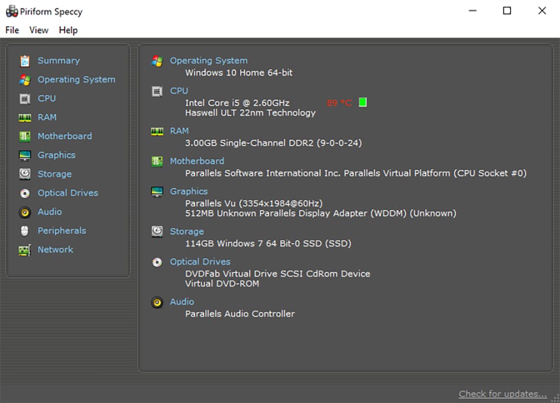Image resolution: width=560 pixels, height=403 pixels.
Task: Select Operating System in the sidebar list
Action: coord(76,80)
